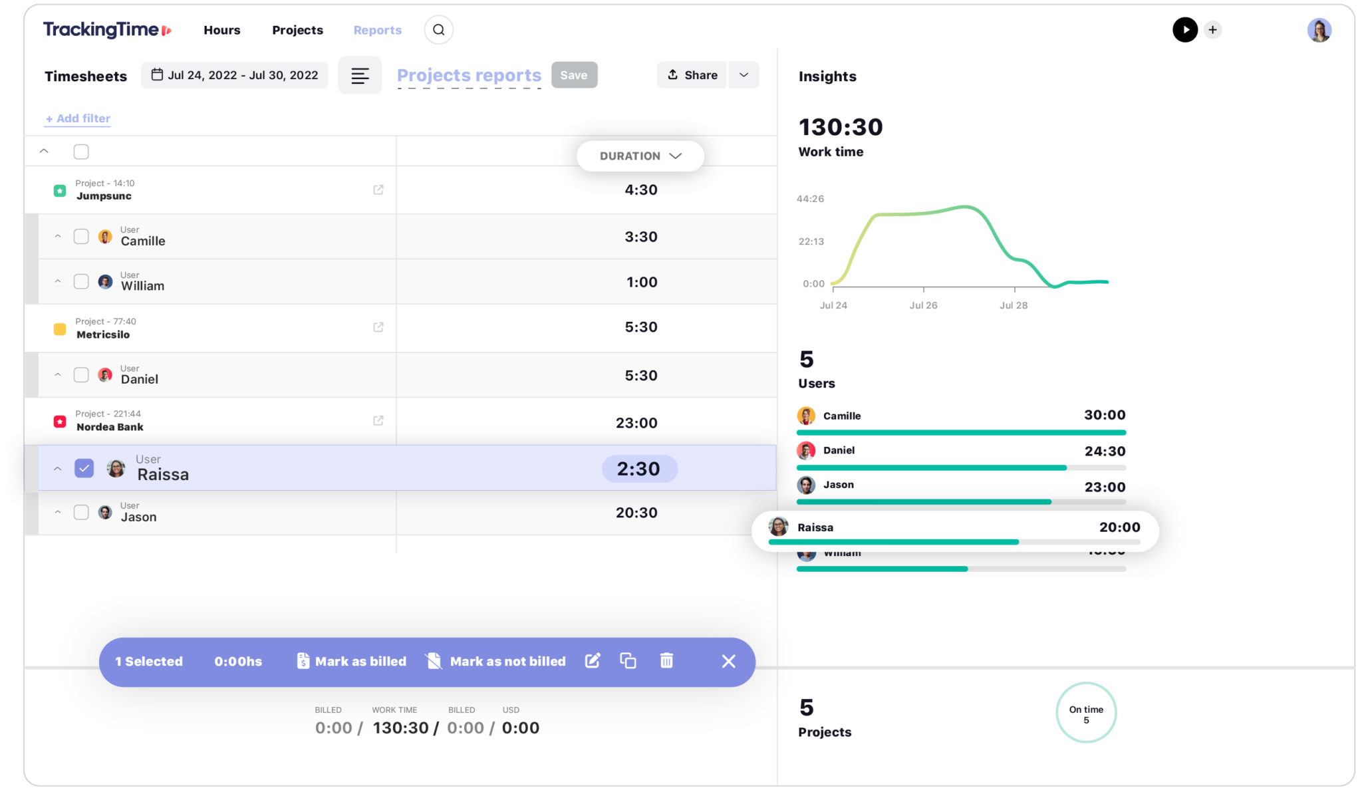The height and width of the screenshot is (794, 1362).
Task: Delete selected entry using trash icon
Action: click(x=666, y=661)
